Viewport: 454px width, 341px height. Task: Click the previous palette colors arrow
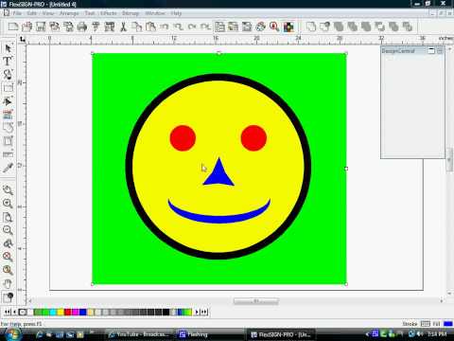(x=14, y=312)
